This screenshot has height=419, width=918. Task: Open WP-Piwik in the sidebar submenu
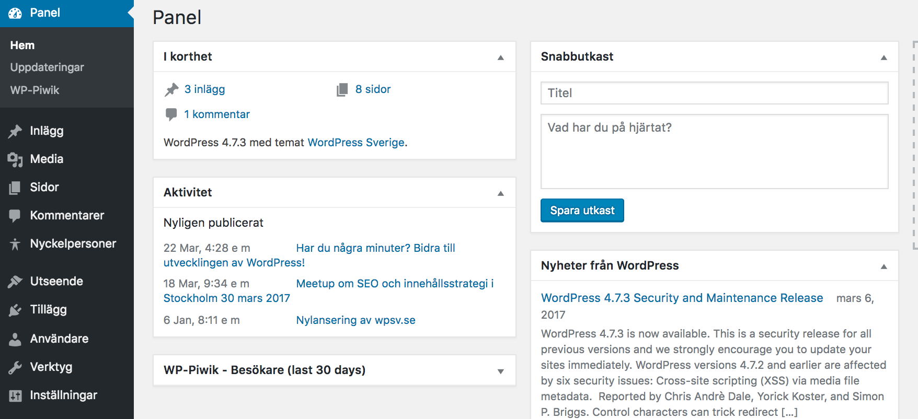click(35, 90)
